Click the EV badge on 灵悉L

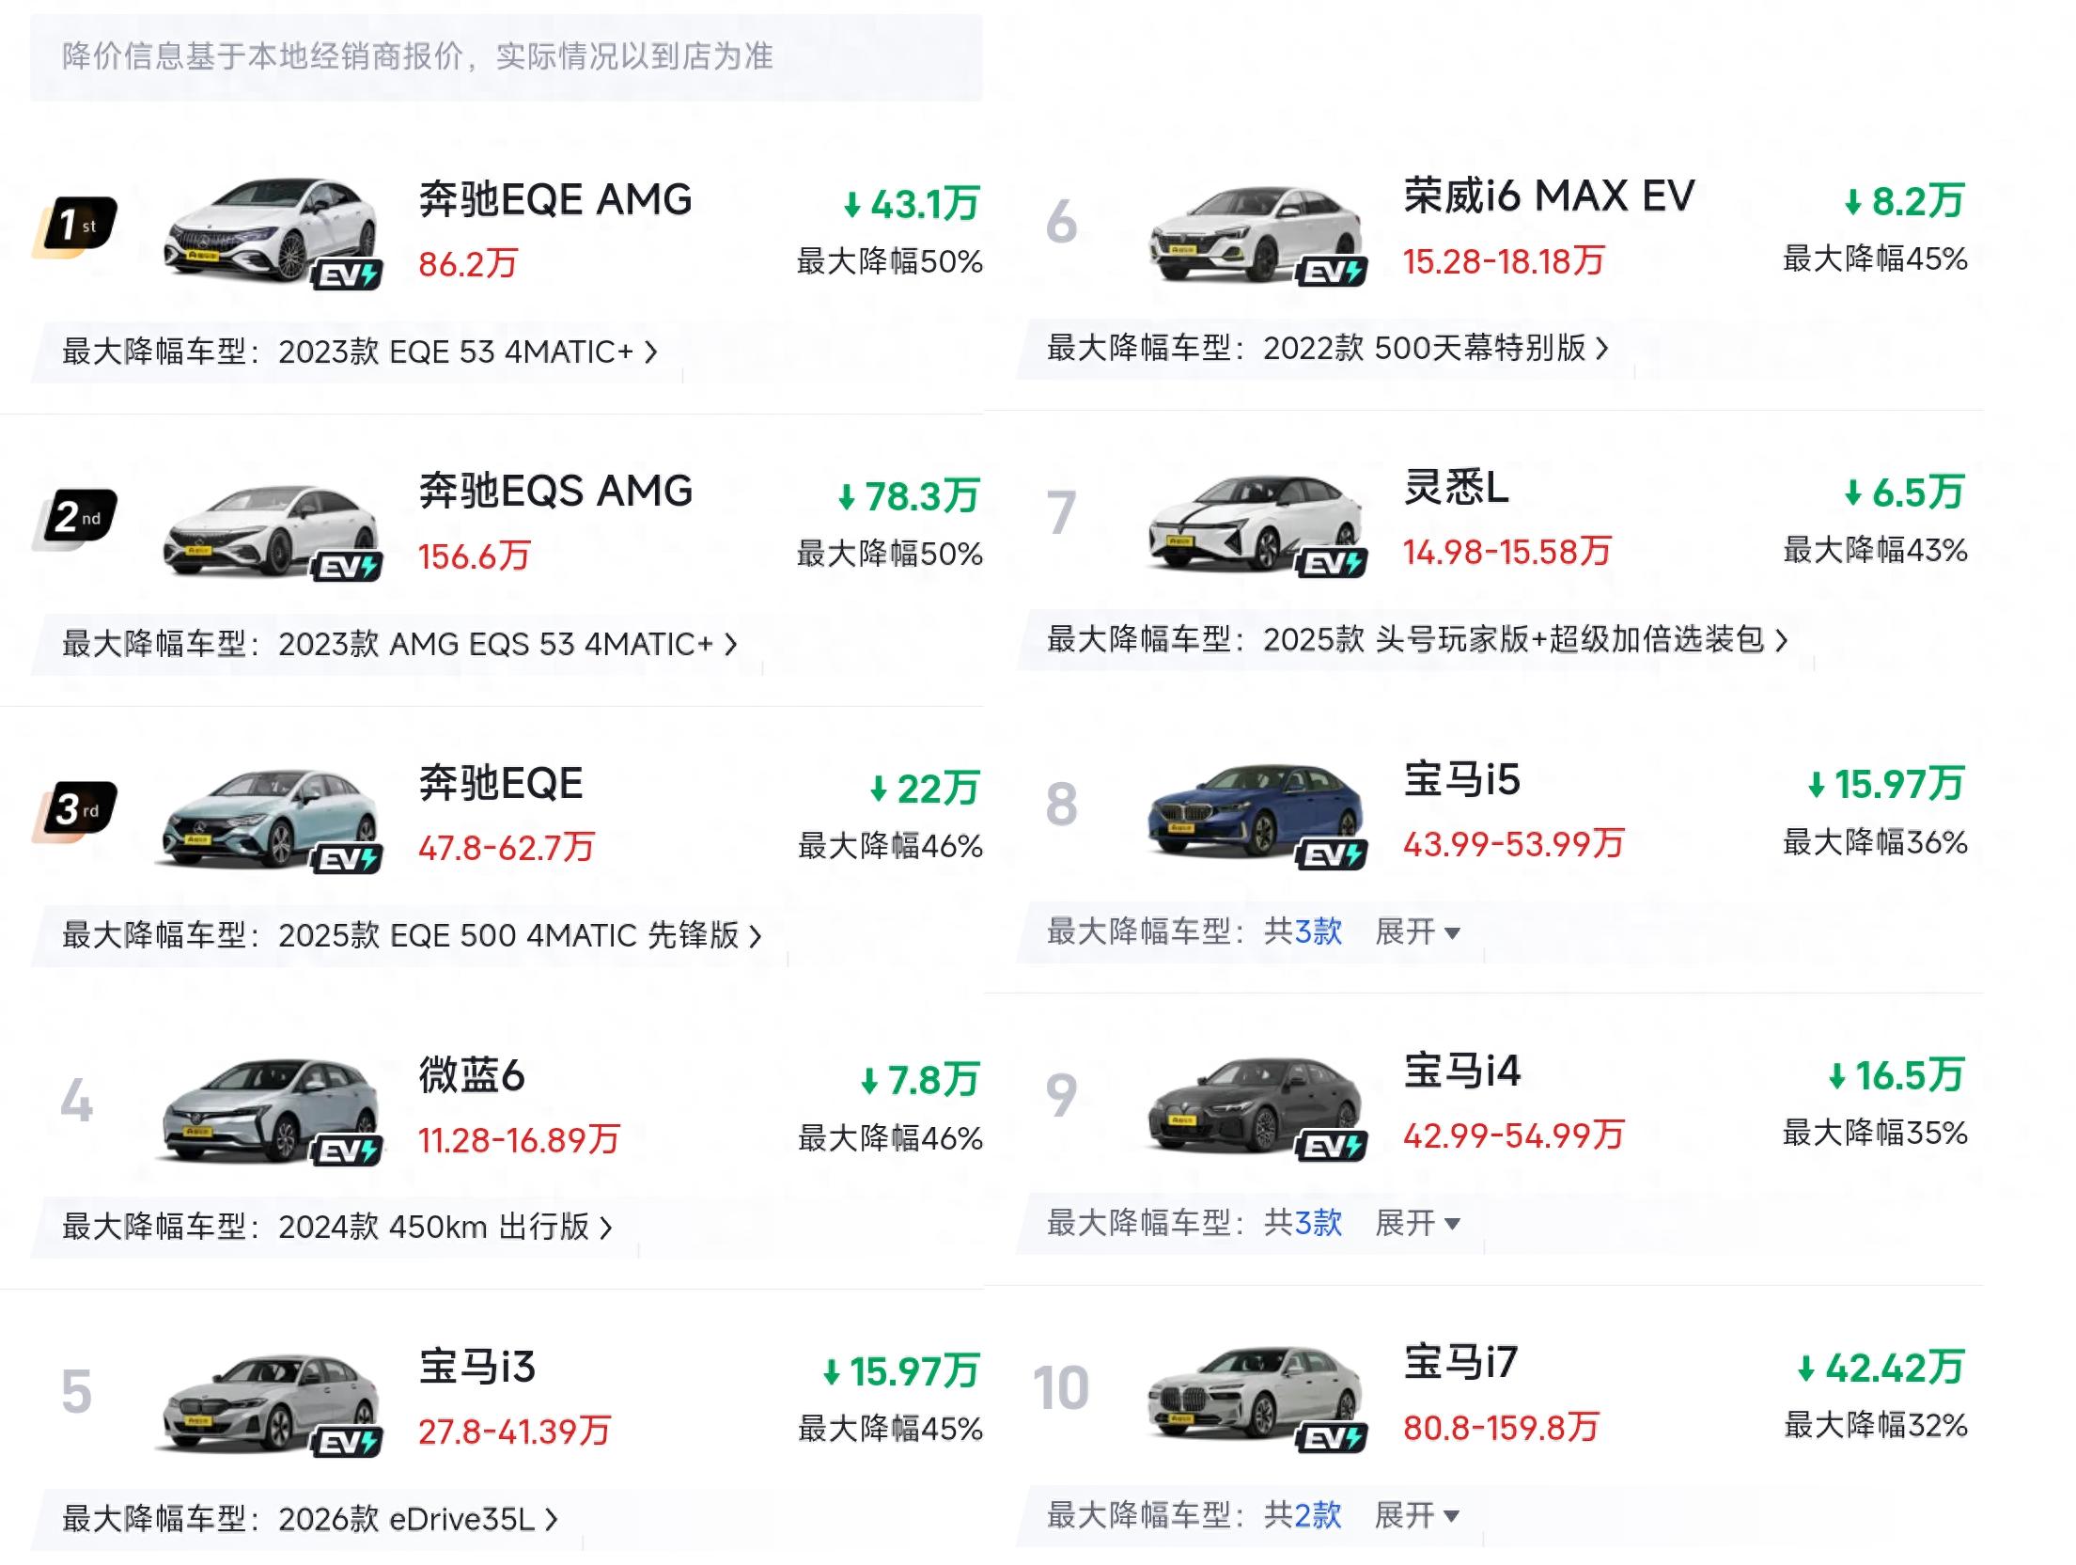tap(1333, 563)
